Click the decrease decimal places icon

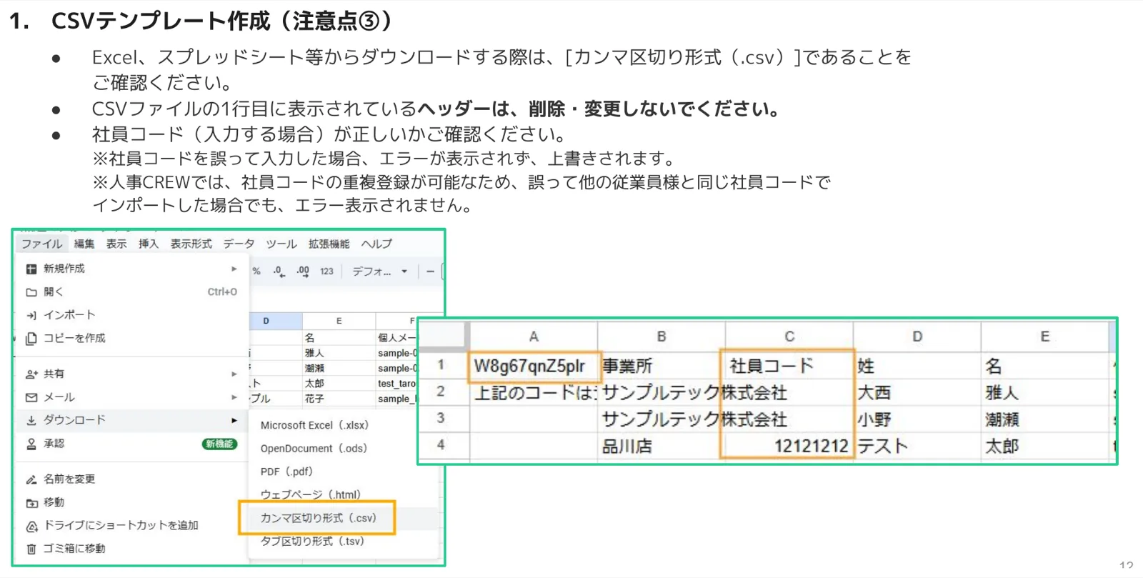[x=279, y=271]
